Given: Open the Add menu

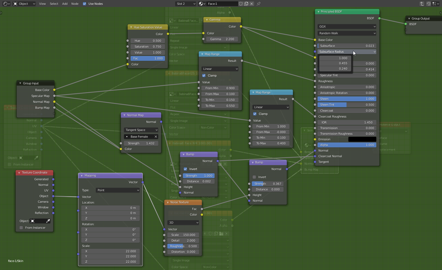Looking at the screenshot, I should (x=65, y=4).
